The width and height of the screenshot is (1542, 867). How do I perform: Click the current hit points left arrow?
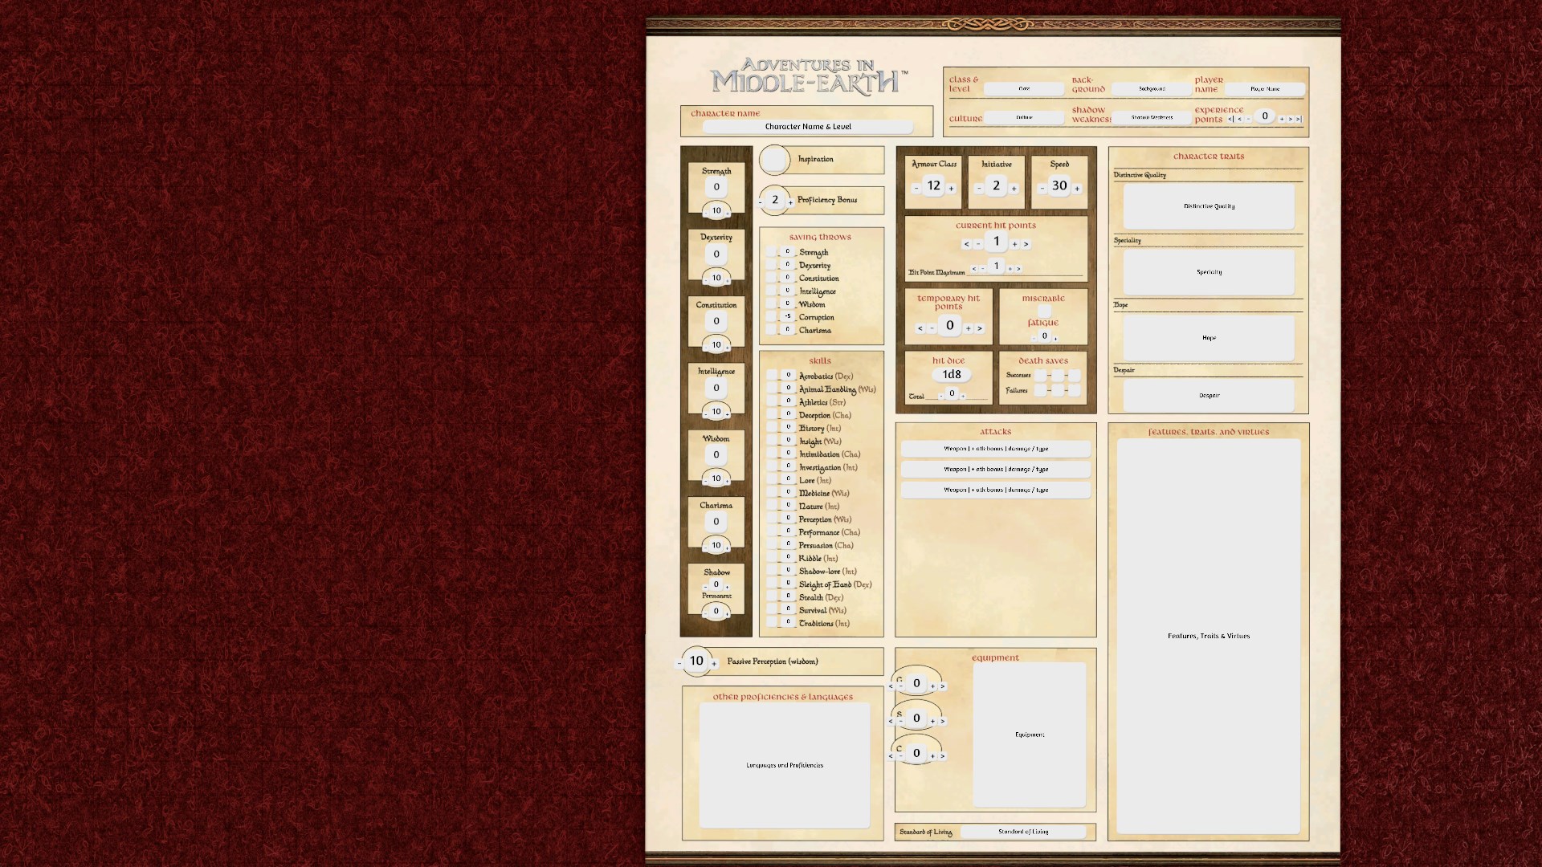(966, 244)
